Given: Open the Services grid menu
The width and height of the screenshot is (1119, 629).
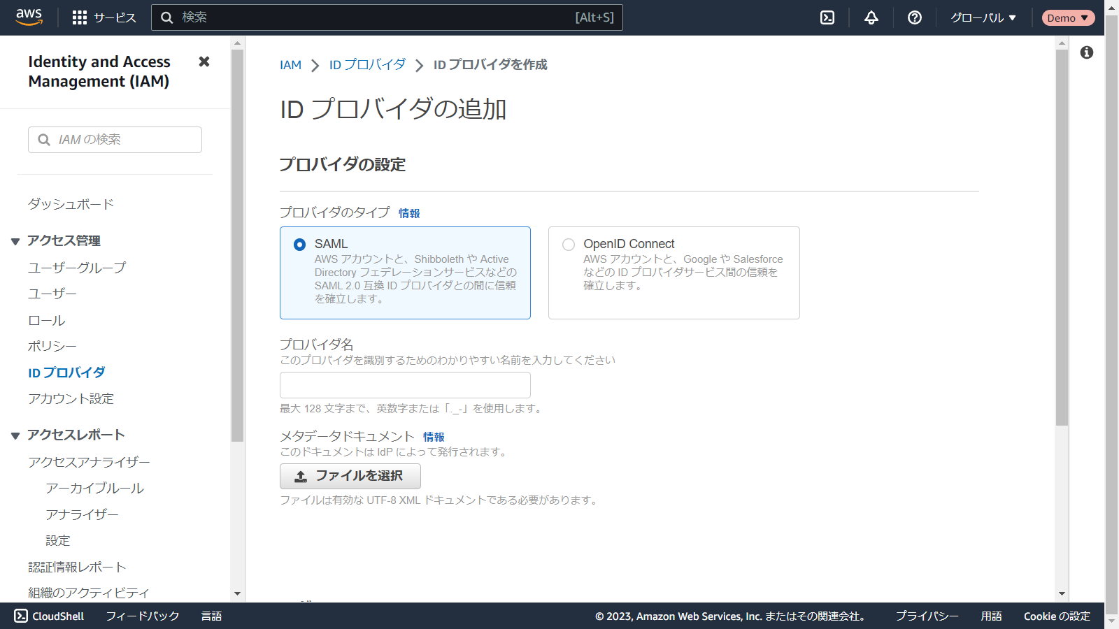Looking at the screenshot, I should (x=80, y=17).
